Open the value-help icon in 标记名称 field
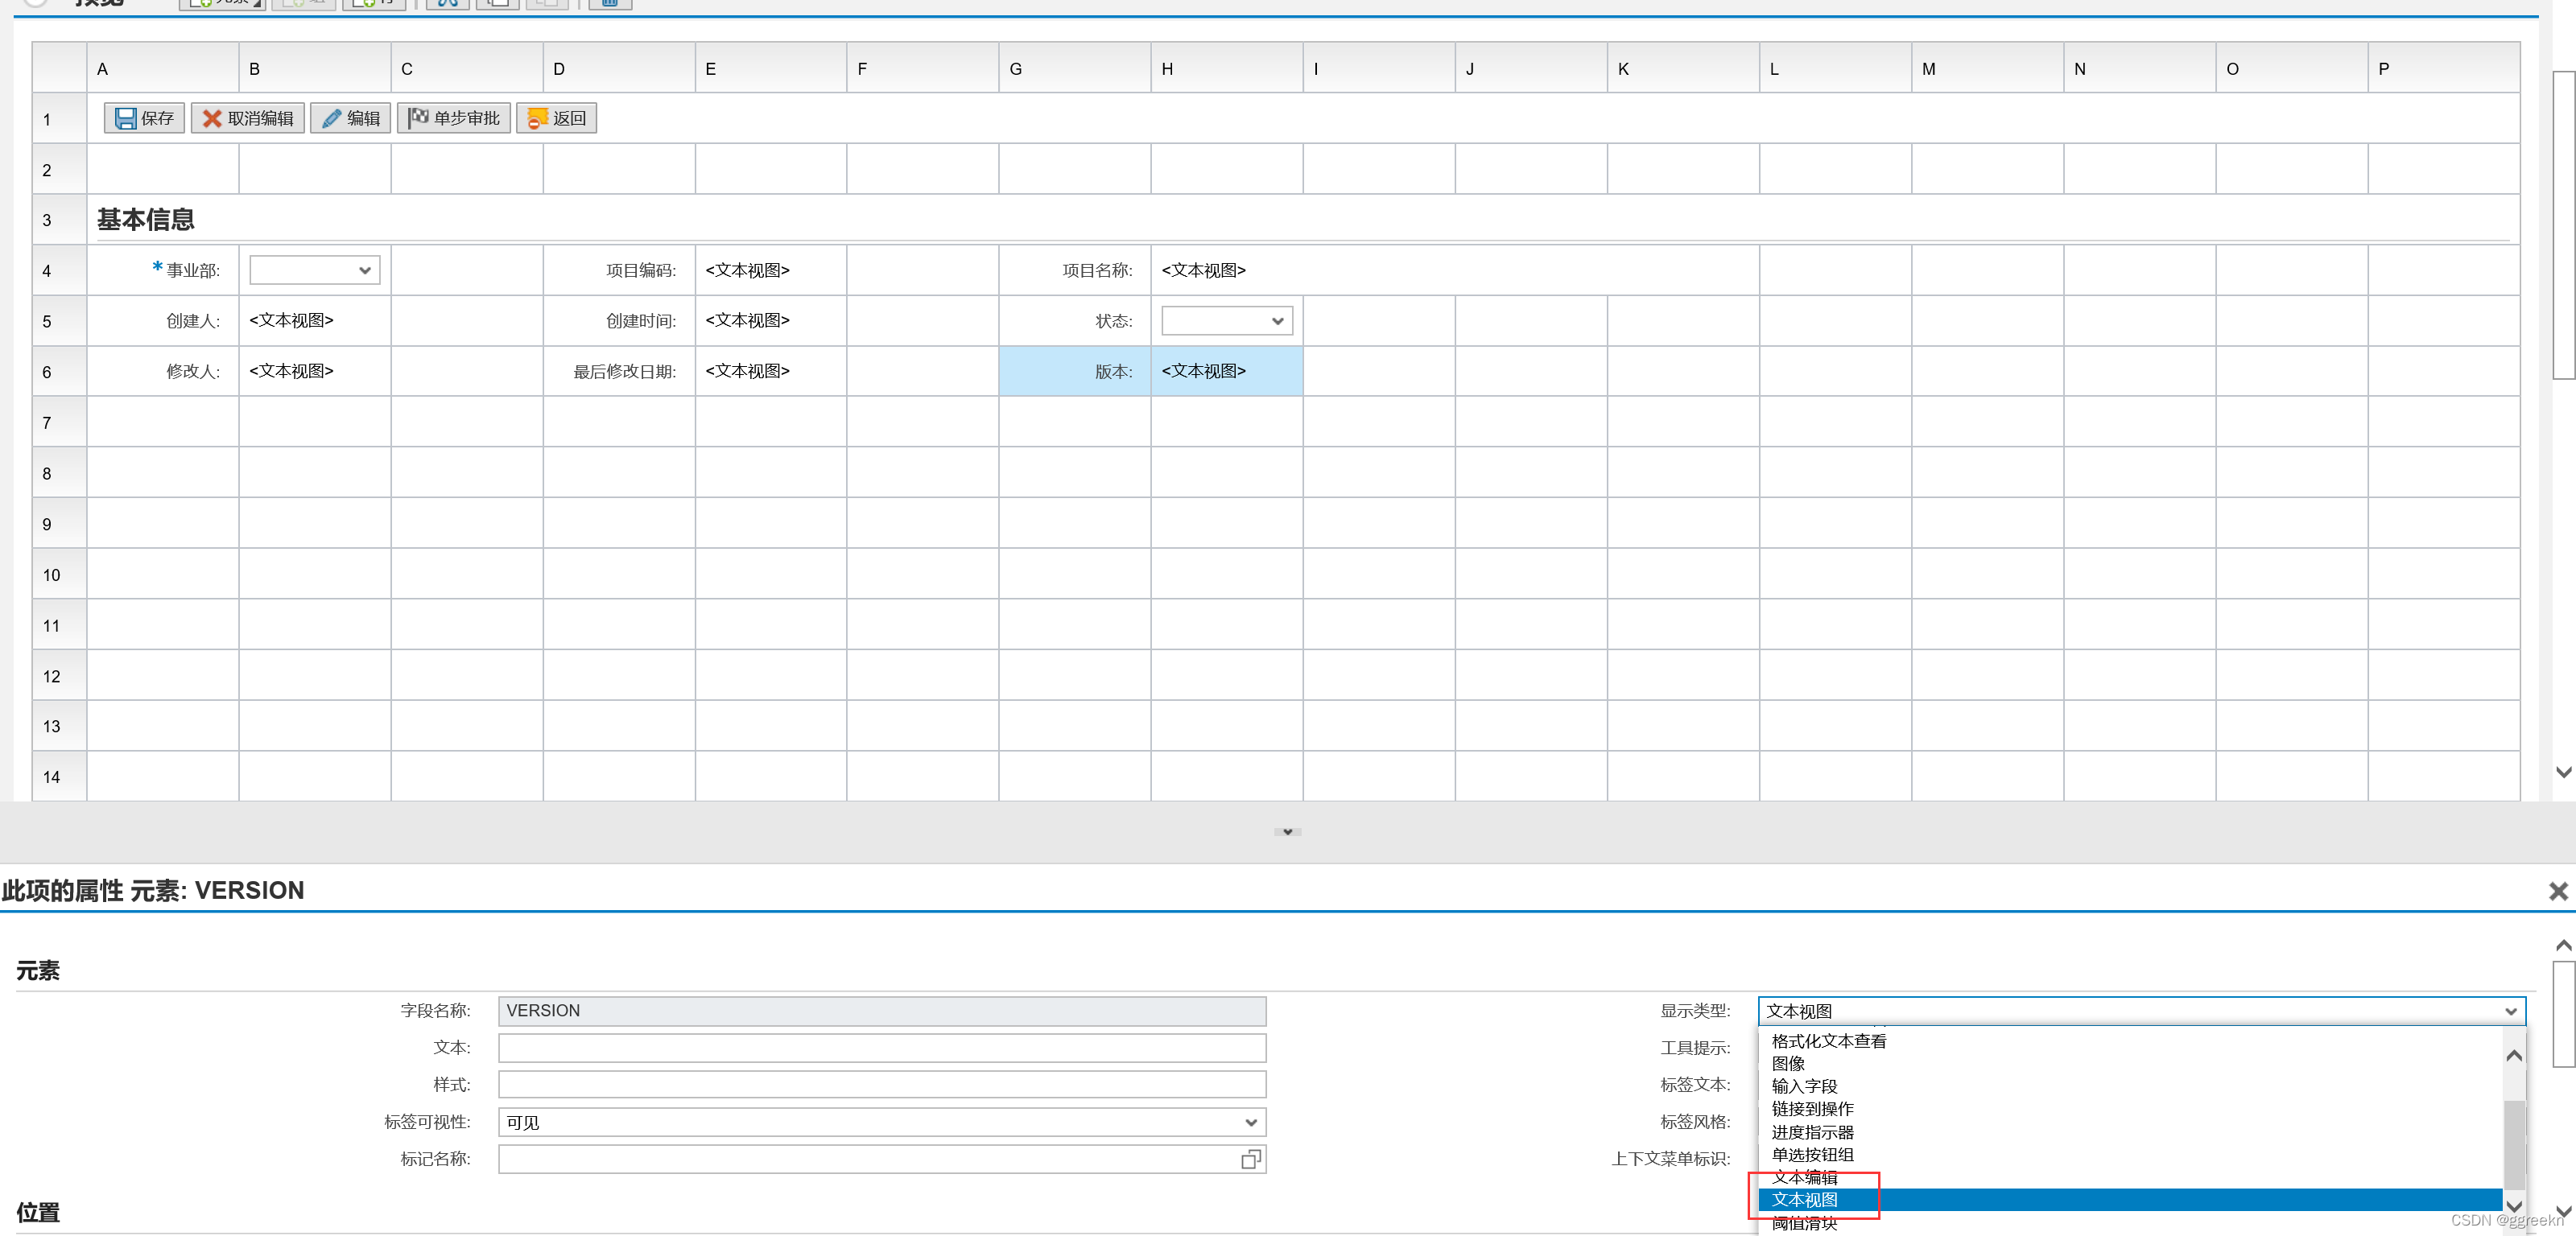The image size is (2576, 1236). point(1250,1159)
